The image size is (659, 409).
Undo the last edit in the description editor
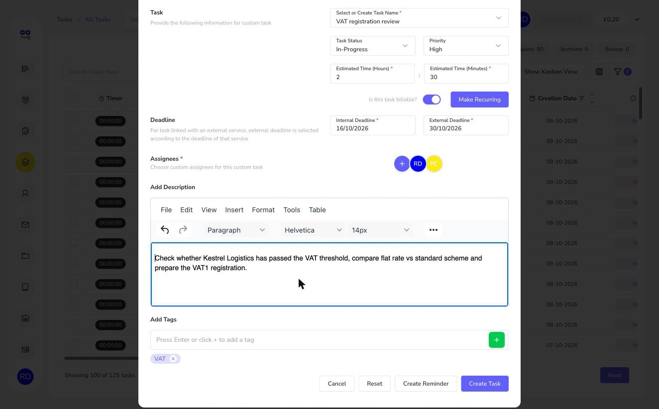tap(165, 230)
